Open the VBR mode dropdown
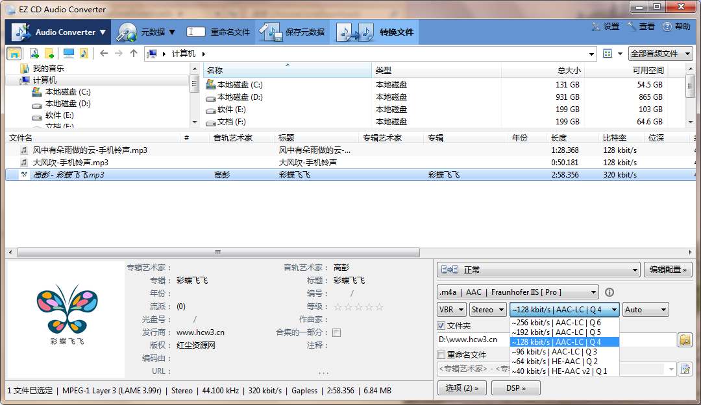 tap(451, 309)
